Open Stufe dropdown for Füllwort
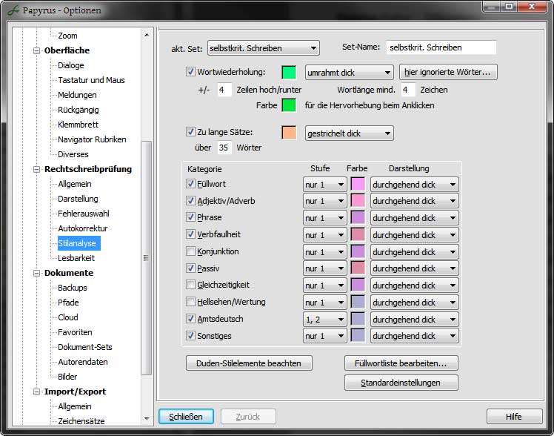The width and height of the screenshot is (554, 436). coord(324,185)
